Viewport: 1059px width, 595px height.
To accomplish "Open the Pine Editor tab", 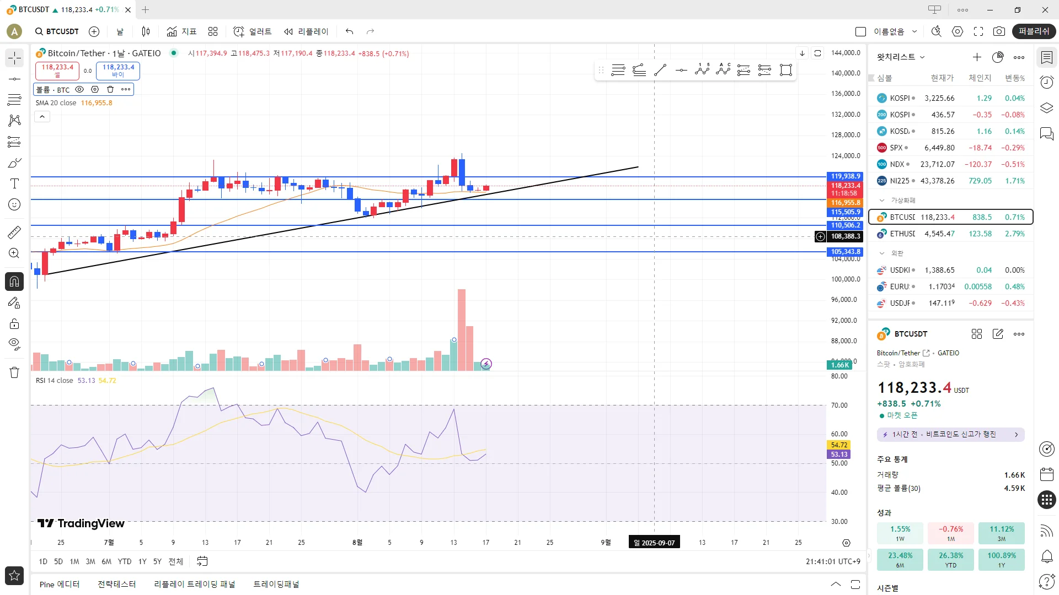I will 60,584.
